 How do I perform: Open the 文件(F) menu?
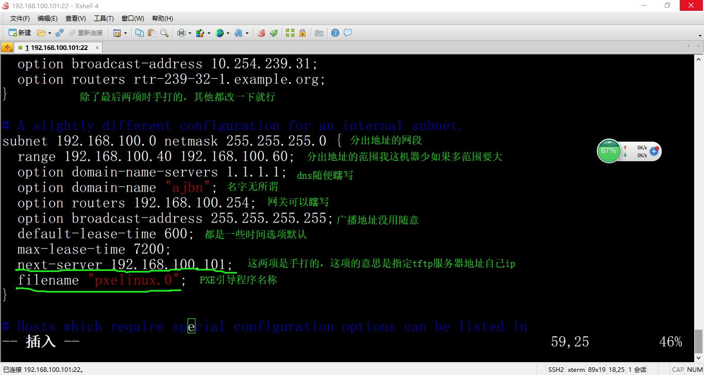(x=20, y=19)
